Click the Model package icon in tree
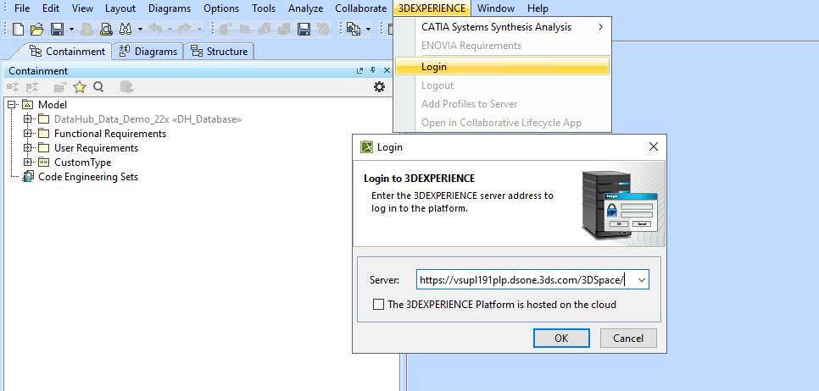This screenshot has height=391, width=819. coord(28,105)
